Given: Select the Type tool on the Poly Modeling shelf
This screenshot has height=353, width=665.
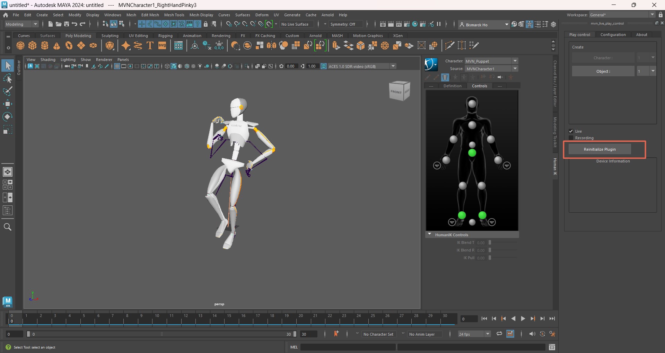Looking at the screenshot, I should (150, 45).
